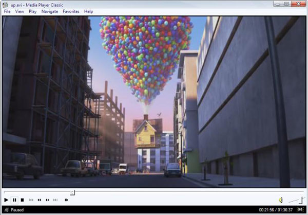Click the Paused status text
The image size is (308, 215).
(17, 210)
